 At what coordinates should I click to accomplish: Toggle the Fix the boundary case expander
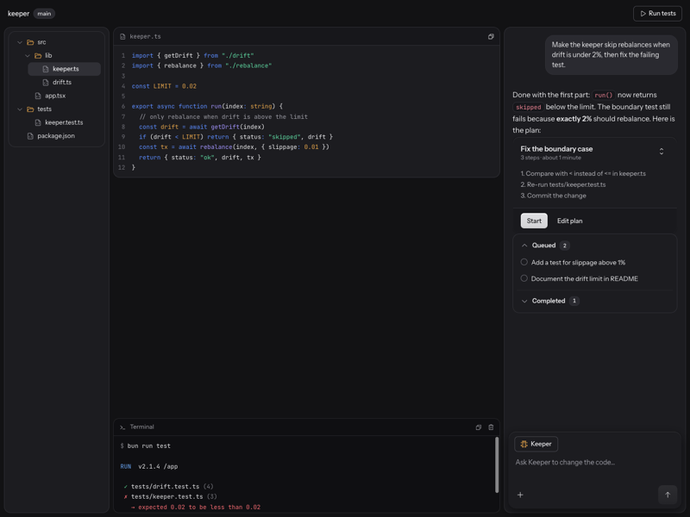pyautogui.click(x=661, y=152)
